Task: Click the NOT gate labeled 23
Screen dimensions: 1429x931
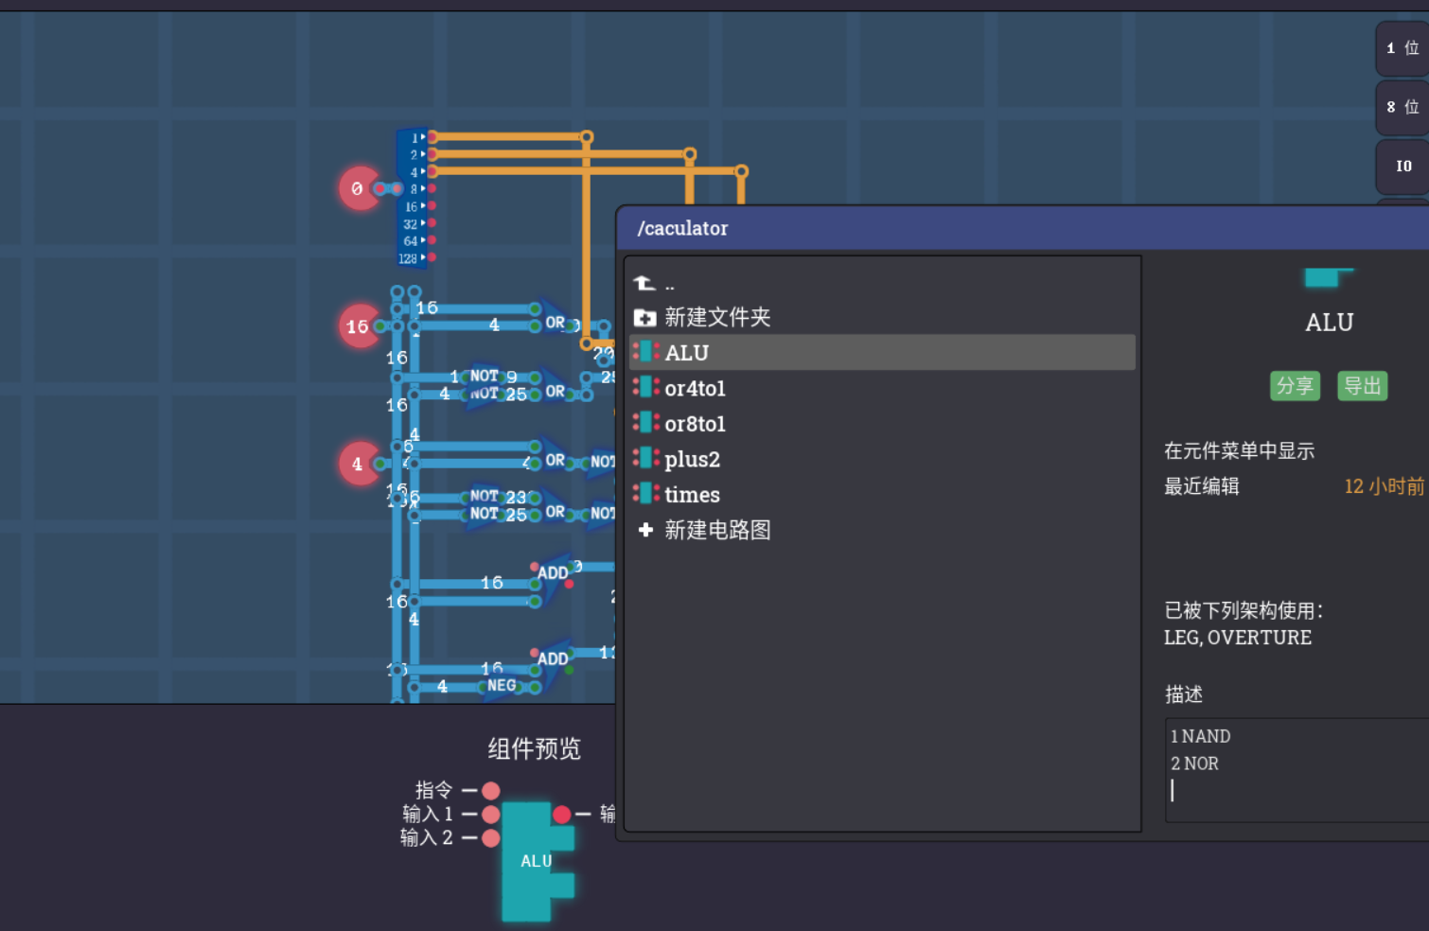Action: click(x=483, y=496)
